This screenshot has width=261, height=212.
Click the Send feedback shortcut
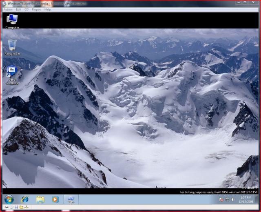tap(12, 75)
